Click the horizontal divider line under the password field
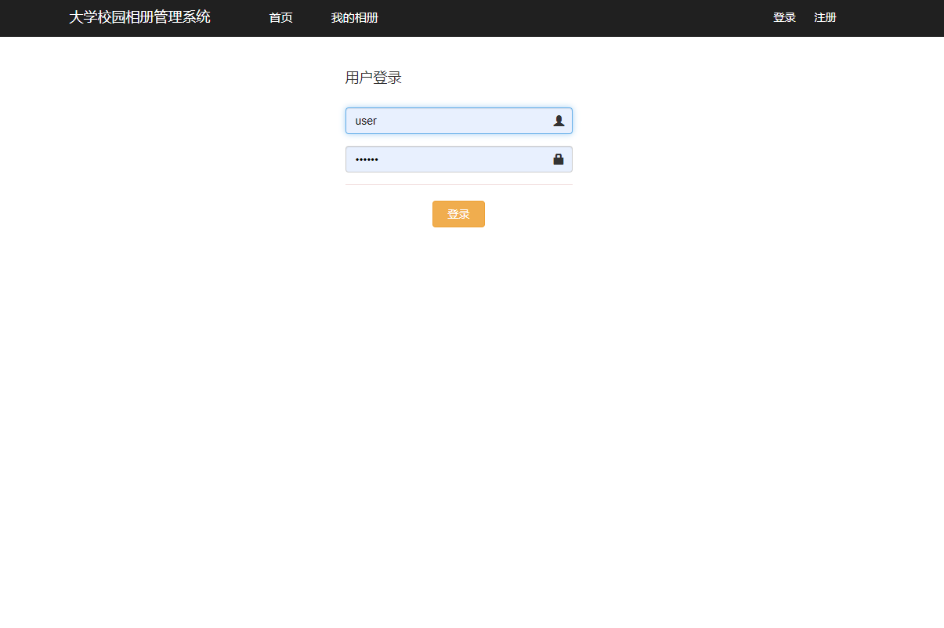This screenshot has width=944, height=628. tap(458, 183)
